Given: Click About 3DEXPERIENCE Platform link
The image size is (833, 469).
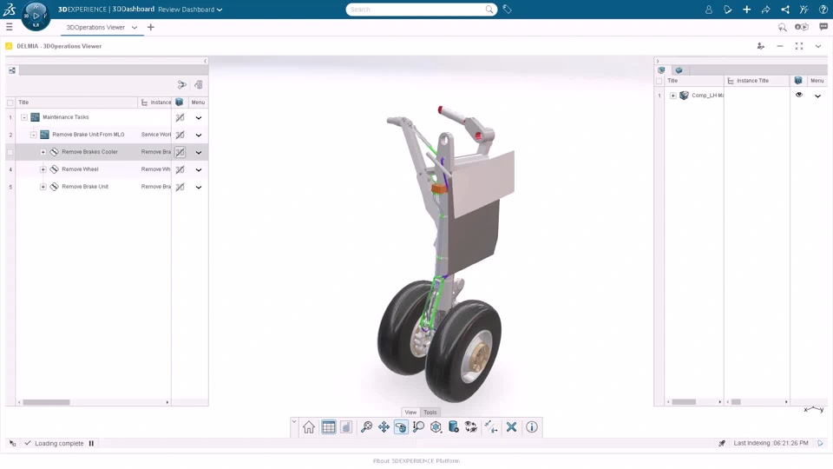Looking at the screenshot, I should [416, 461].
